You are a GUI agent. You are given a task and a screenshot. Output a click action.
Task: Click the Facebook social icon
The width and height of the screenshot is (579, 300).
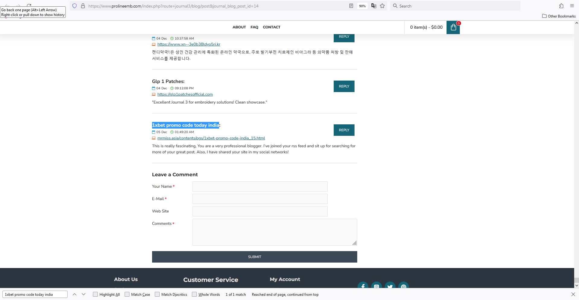pyautogui.click(x=363, y=286)
